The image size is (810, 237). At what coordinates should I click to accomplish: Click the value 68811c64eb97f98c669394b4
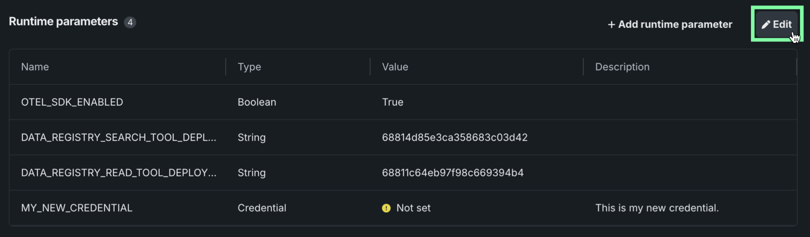452,173
